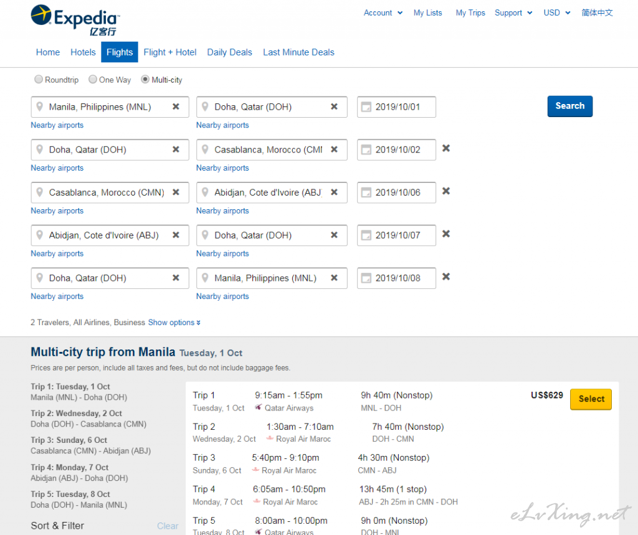Viewport: 638px width, 535px height.
Task: Click location pin in Manila destination field, fifth row
Action: coord(205,278)
